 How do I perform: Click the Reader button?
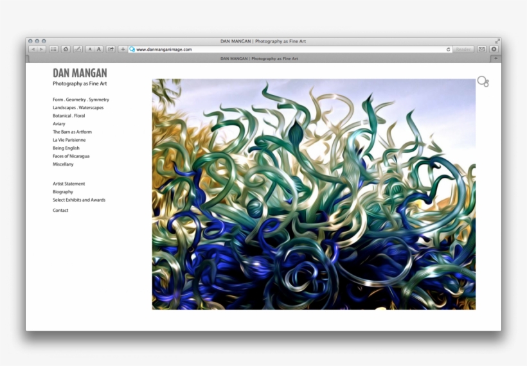[463, 49]
